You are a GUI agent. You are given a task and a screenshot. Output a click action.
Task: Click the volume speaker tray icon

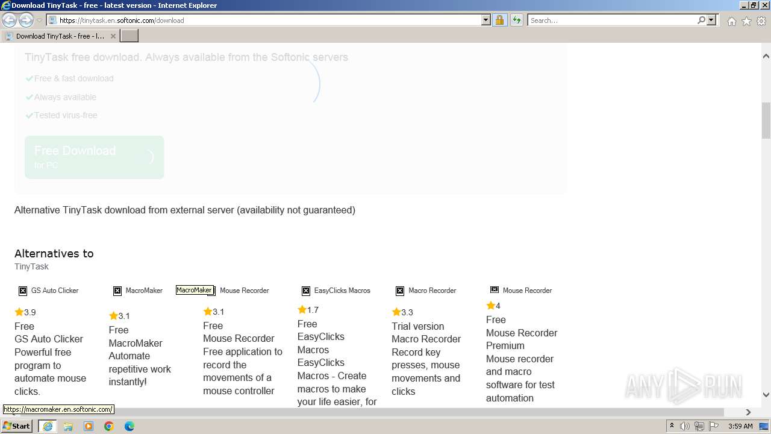click(685, 426)
